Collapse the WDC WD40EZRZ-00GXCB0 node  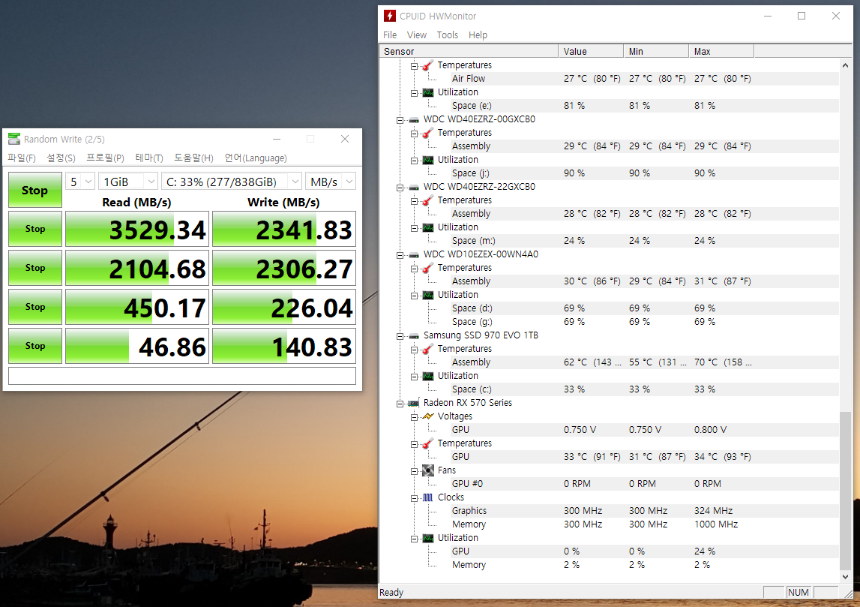400,119
